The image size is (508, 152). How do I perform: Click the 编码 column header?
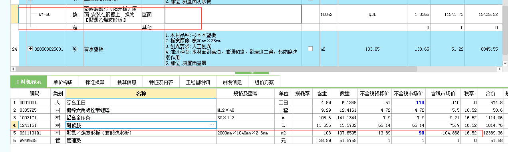tap(35, 94)
